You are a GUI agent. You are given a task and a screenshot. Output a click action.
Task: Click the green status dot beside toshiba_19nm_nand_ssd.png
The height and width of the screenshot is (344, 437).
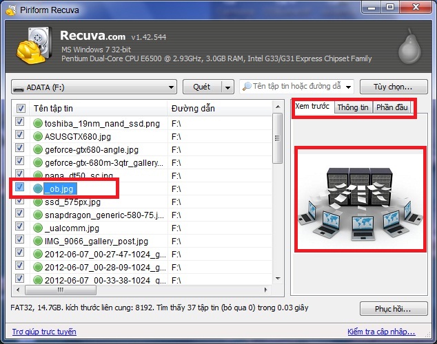38,123
